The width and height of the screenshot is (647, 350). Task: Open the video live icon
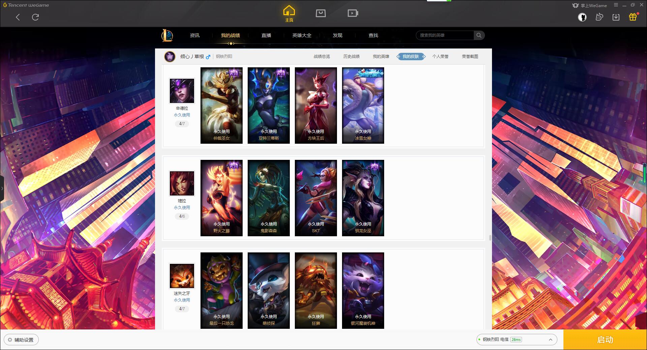(352, 13)
